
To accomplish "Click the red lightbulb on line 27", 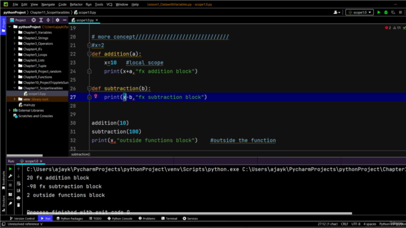I will [96, 96].
